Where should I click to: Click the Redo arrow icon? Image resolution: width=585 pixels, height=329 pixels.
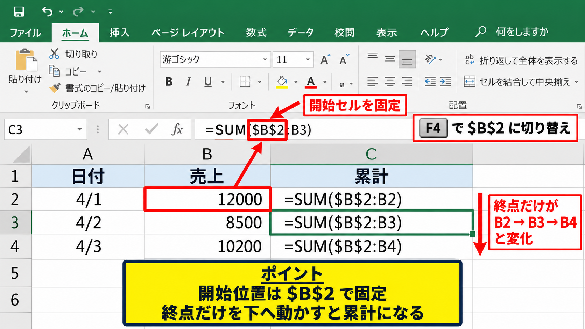[x=78, y=12]
